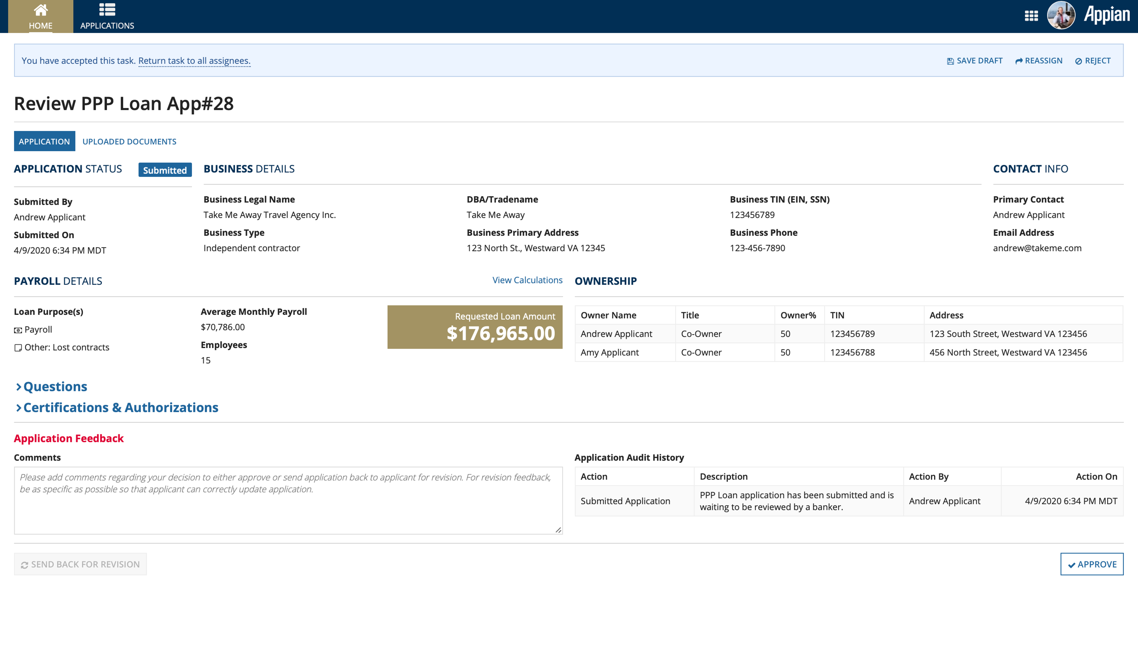Click TIN value 123456788
This screenshot has width=1138, height=659.
point(852,352)
